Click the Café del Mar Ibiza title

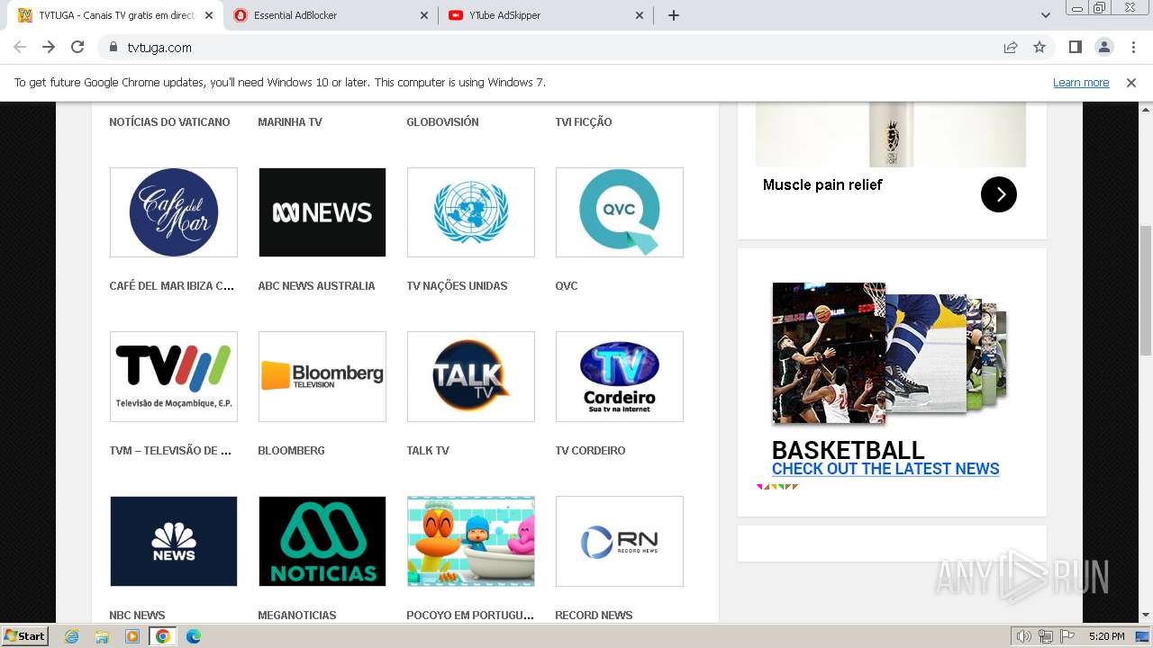[x=172, y=285]
